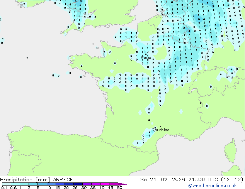Click the ARPEGE model name
Viewport: 245px width, 189px height.
[x=63, y=180]
